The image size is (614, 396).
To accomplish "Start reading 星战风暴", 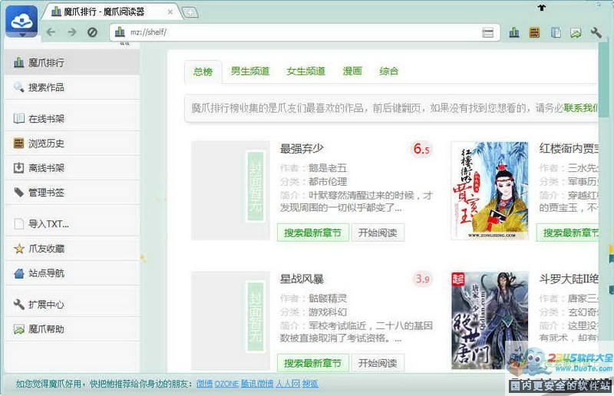I will click(378, 363).
